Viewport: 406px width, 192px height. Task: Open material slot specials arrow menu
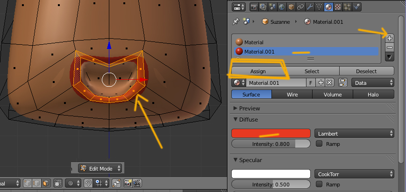(390, 56)
